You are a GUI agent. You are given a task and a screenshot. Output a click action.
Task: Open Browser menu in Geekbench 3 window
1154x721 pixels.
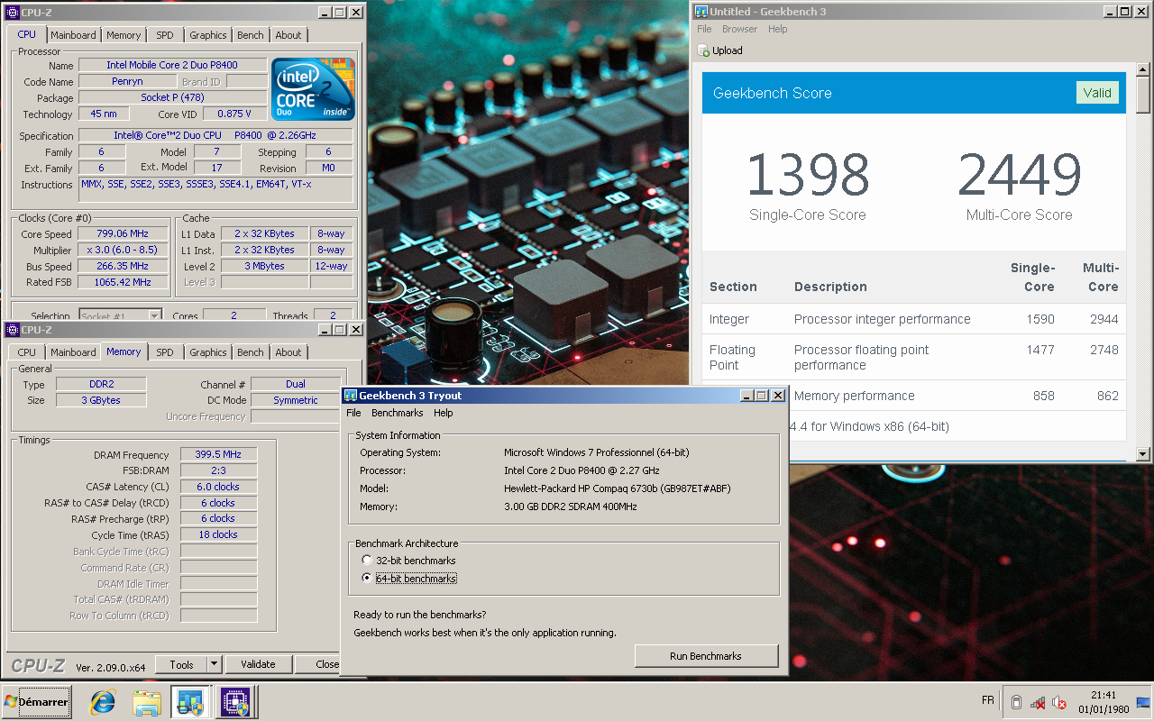(739, 29)
